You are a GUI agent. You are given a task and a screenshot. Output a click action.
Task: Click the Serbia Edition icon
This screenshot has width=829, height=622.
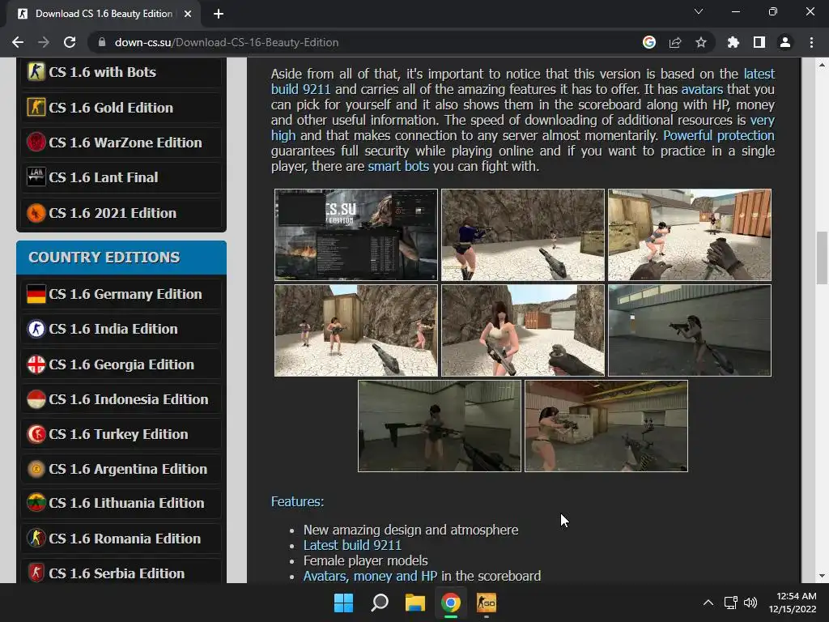pos(36,573)
